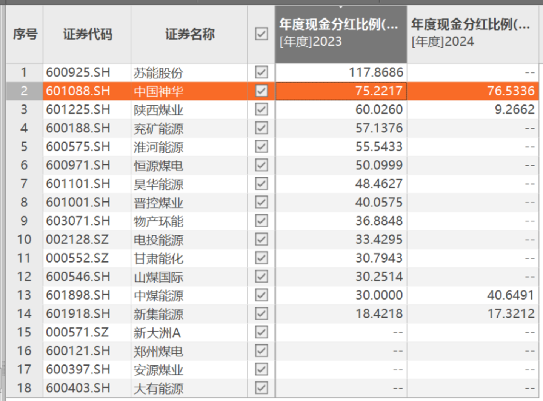Select the 2024 value 76.5336 cell
543x401 pixels.
point(510,91)
